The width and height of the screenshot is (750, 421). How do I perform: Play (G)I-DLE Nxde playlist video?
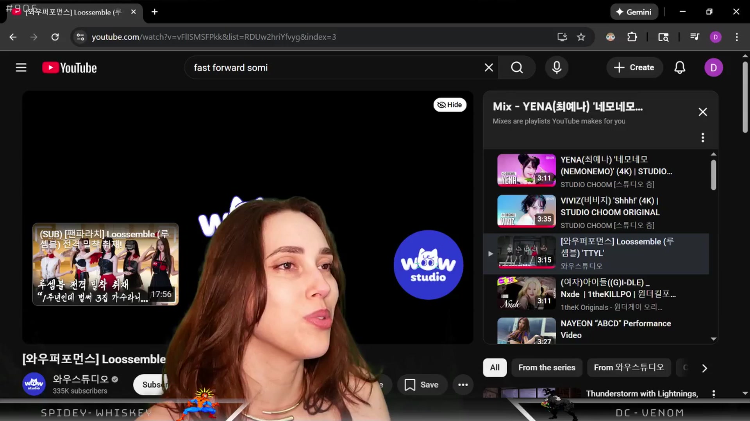click(x=596, y=294)
